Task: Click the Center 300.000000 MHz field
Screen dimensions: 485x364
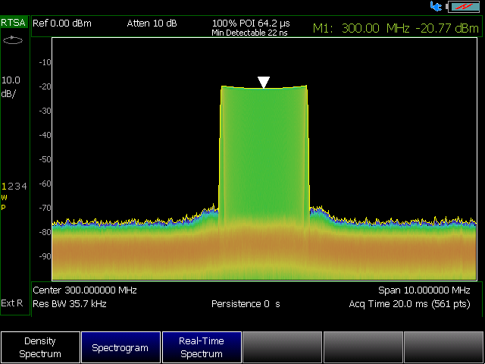Action: point(85,290)
